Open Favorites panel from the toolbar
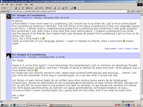The height and width of the screenshot is (107, 143). (39, 8)
